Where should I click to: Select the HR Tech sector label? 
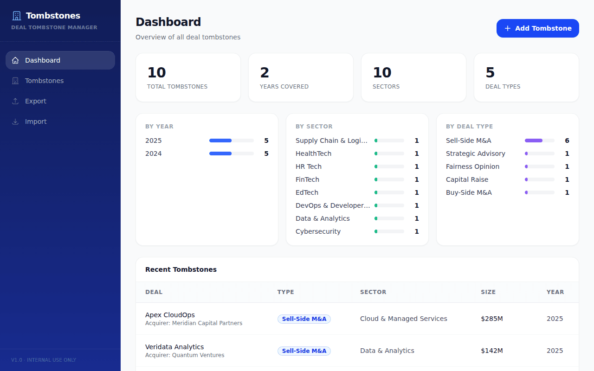click(309, 166)
